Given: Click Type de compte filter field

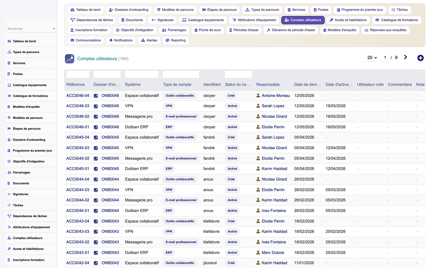Looking at the screenshot, I should [x=181, y=74].
